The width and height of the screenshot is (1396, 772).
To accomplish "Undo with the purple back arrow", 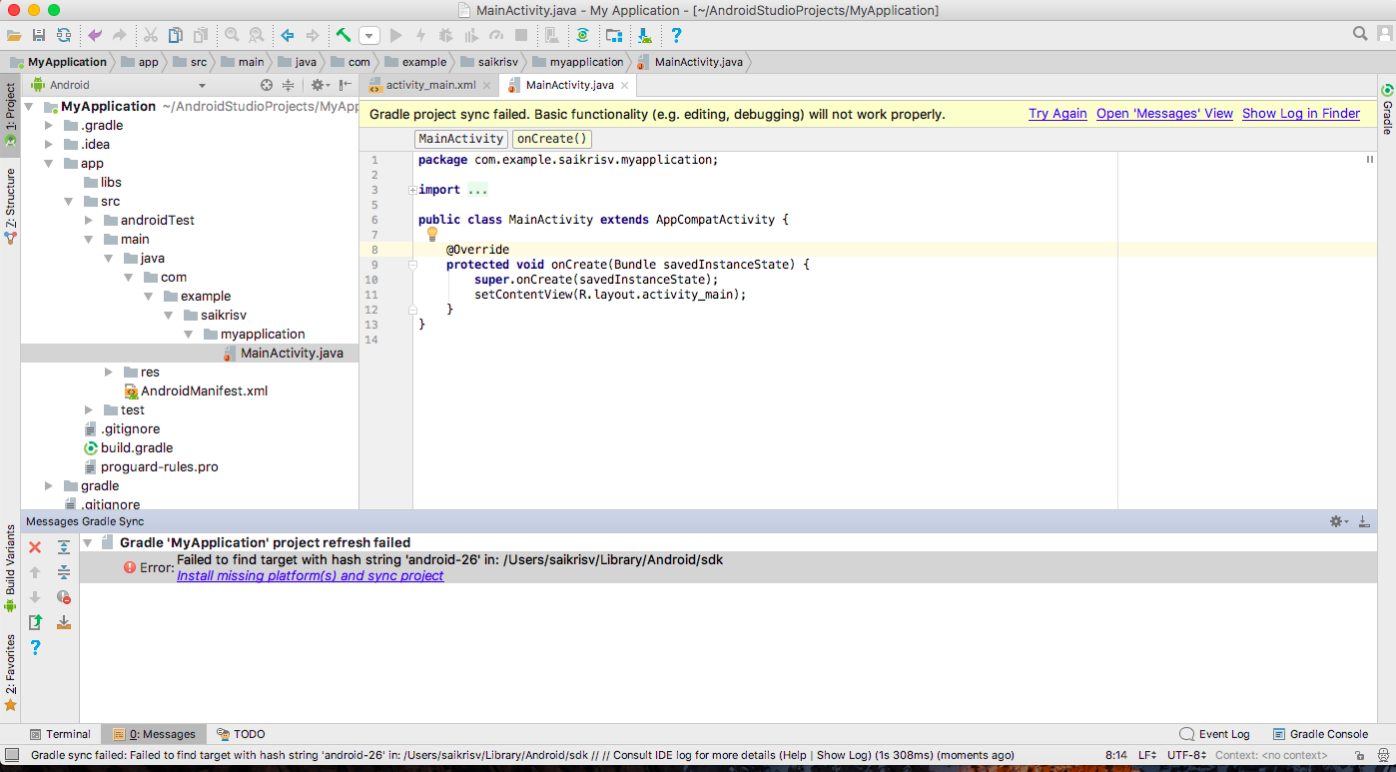I will click(x=95, y=35).
